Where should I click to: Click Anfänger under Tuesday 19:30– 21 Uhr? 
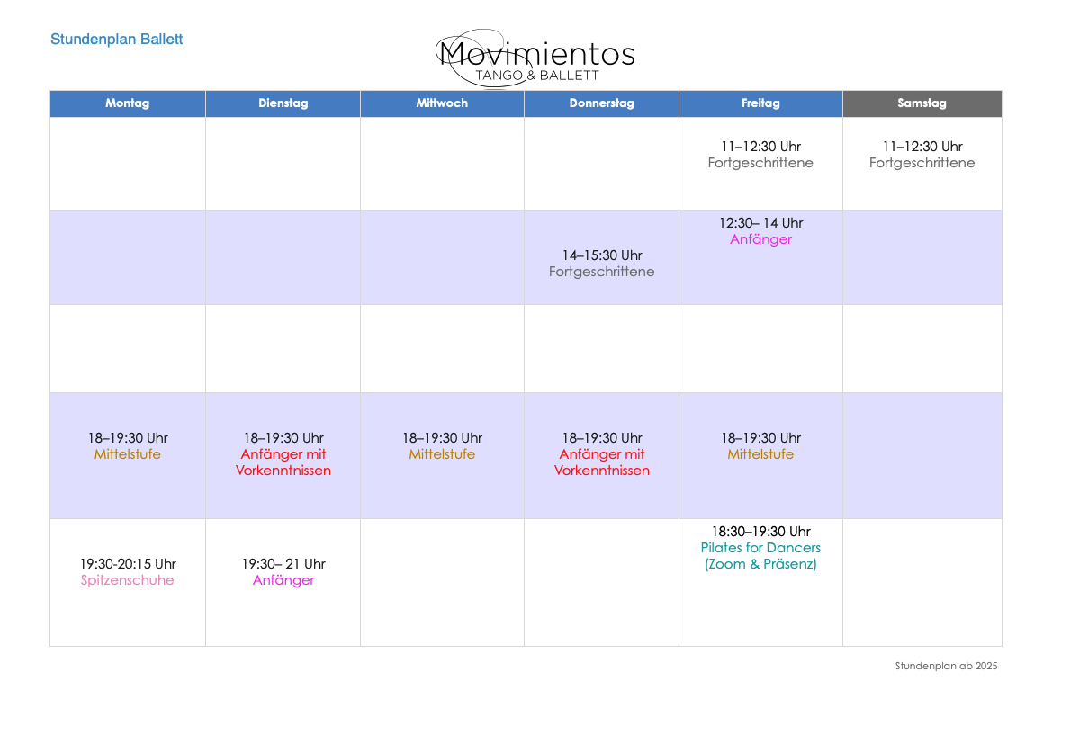(x=283, y=581)
